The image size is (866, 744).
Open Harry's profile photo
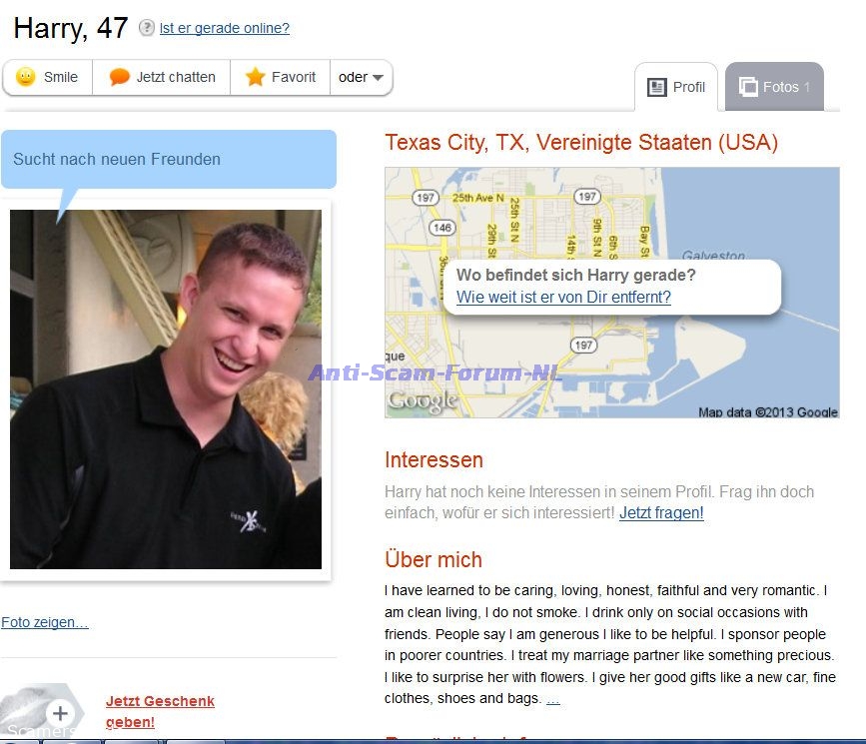click(x=166, y=389)
